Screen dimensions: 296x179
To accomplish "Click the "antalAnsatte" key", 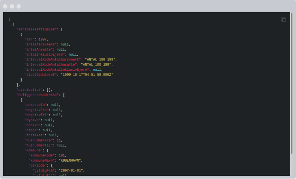I will tap(39, 49).
